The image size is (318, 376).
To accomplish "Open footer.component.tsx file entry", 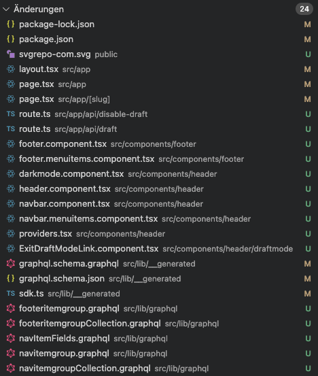I will (159, 144).
